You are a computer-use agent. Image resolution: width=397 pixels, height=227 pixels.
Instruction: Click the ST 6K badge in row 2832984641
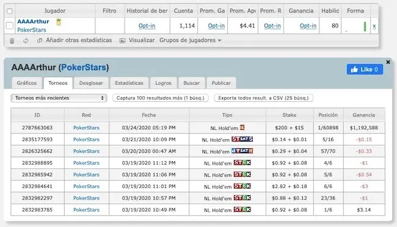(242, 186)
